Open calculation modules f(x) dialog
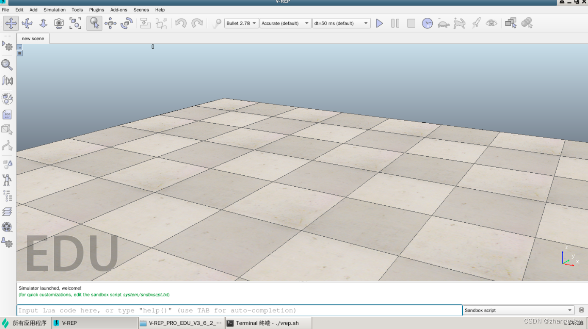The width and height of the screenshot is (588, 329). pyautogui.click(x=7, y=80)
